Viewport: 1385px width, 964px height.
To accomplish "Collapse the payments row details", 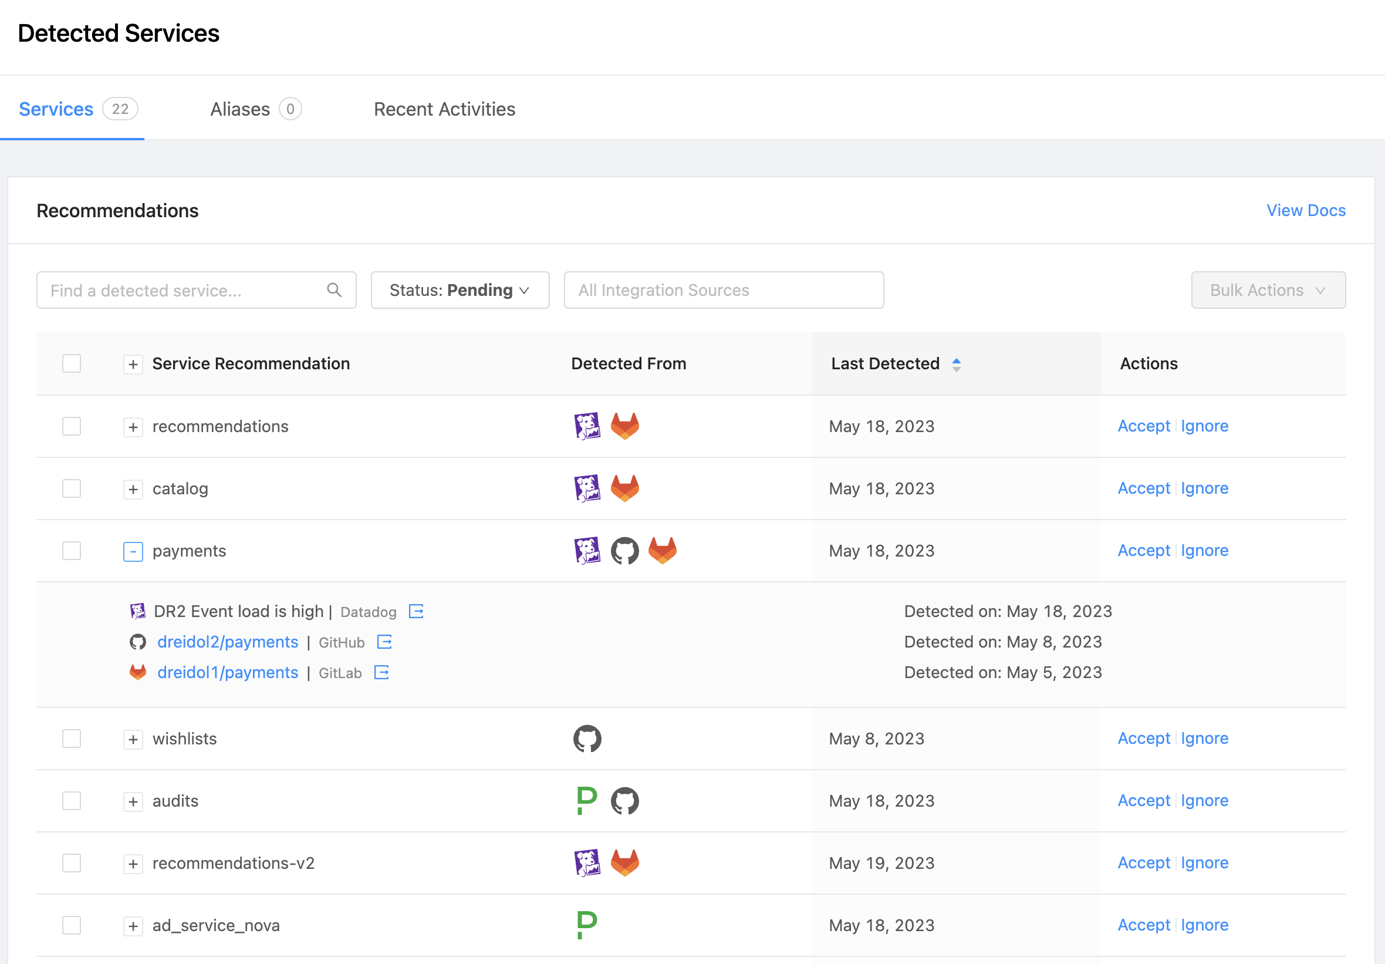I will [133, 551].
